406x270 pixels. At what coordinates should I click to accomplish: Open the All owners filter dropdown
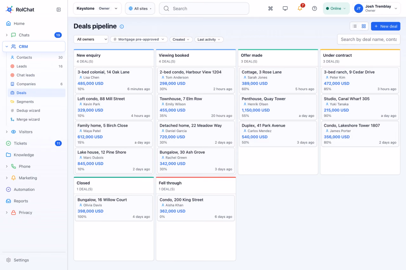click(91, 39)
